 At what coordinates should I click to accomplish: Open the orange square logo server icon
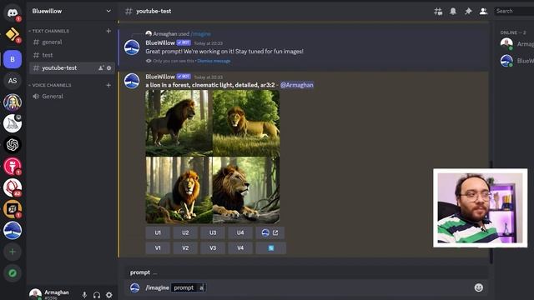point(13,209)
